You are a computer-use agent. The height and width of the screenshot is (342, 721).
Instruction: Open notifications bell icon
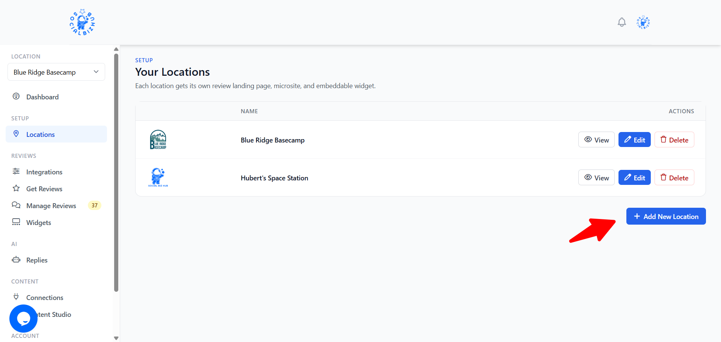click(x=622, y=22)
